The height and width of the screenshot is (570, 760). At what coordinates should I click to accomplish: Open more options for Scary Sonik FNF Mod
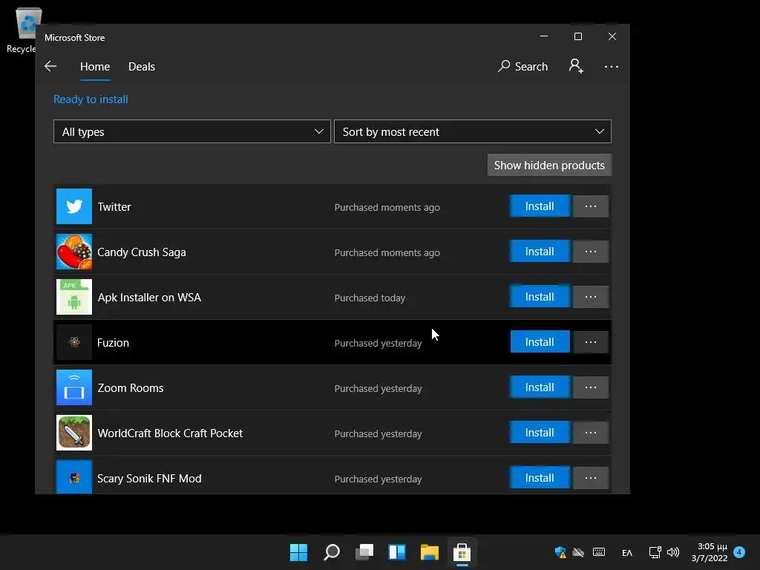click(590, 478)
